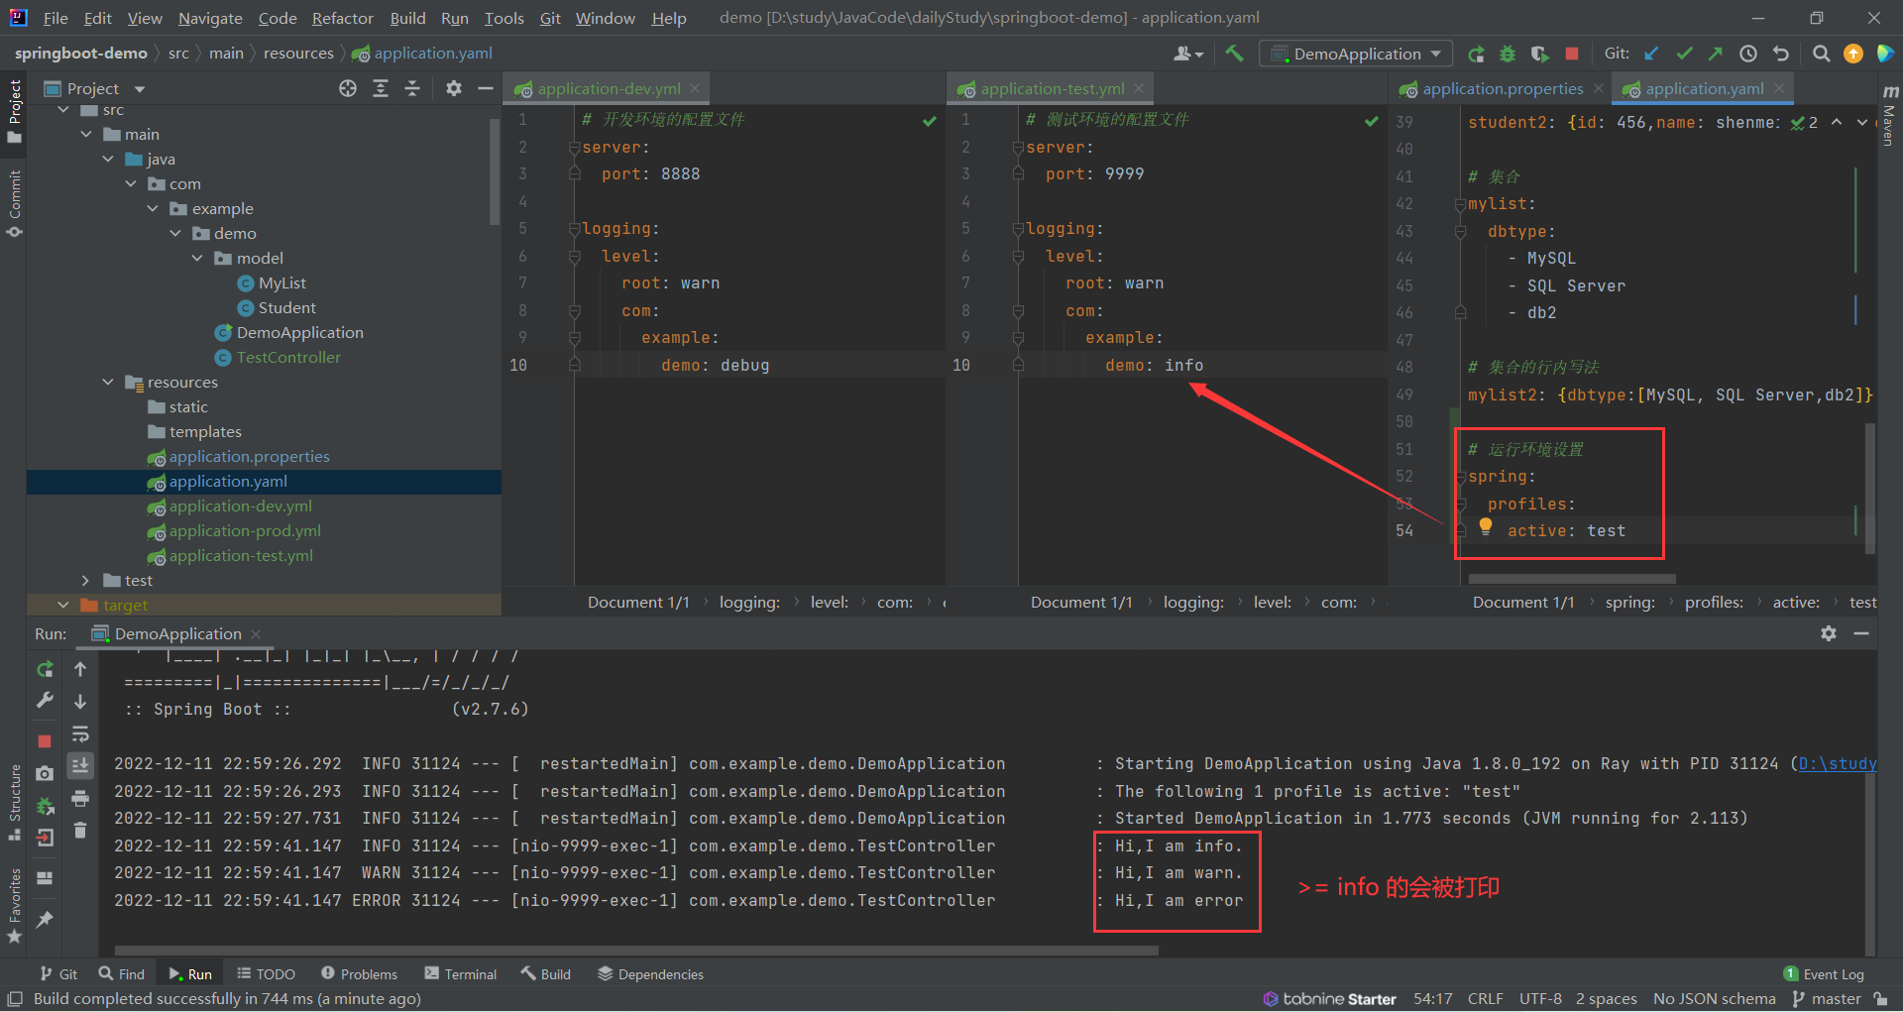Run with coverage shield icon
Viewport: 1903px width, 1012px height.
click(x=1539, y=54)
